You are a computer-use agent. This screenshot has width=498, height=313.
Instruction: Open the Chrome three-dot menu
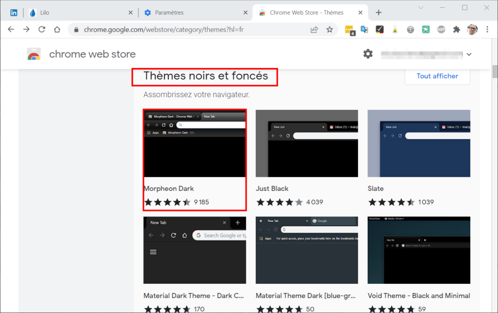tap(487, 30)
